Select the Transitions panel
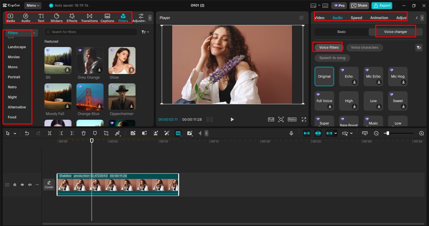 [x=89, y=17]
